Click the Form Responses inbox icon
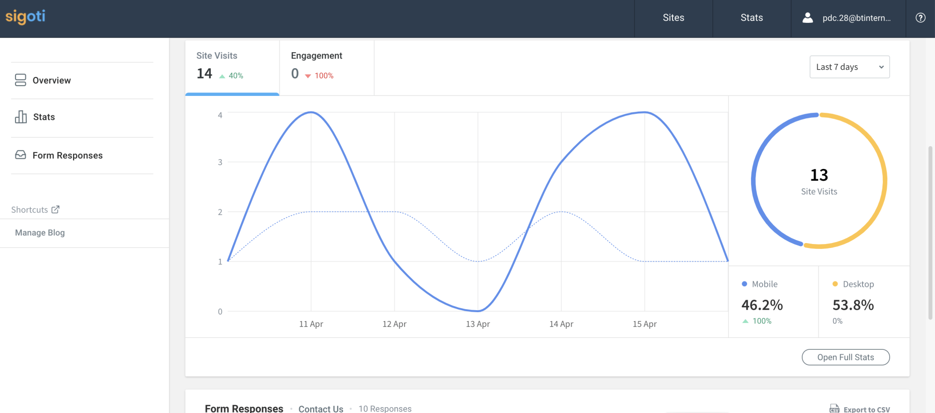 [x=20, y=155]
